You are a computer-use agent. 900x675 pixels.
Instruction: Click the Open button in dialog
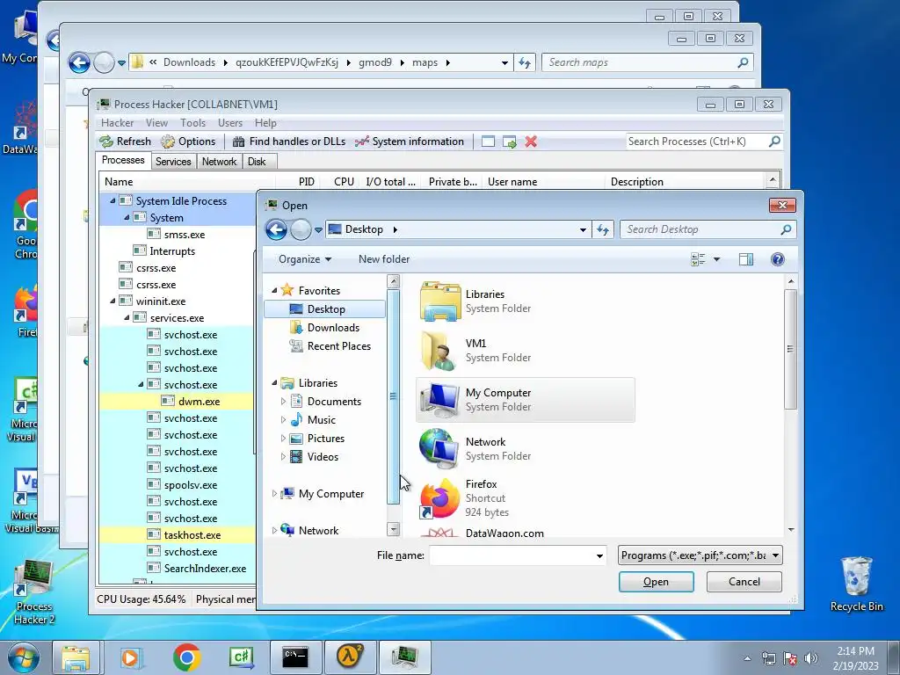(656, 582)
